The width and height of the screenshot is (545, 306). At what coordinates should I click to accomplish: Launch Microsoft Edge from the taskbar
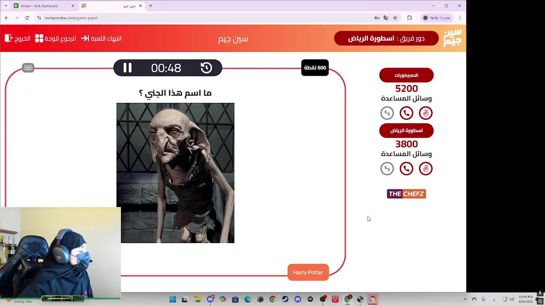point(247,300)
